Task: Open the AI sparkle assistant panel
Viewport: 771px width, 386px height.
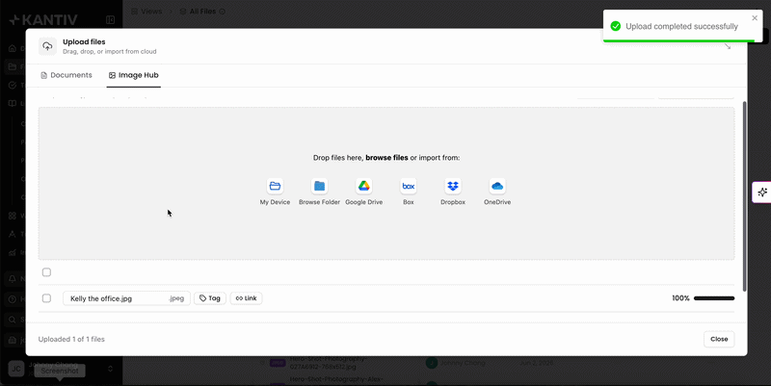Action: (762, 192)
